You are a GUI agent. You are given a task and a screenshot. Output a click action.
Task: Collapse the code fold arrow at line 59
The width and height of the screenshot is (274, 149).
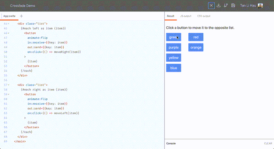(x=9, y=94)
